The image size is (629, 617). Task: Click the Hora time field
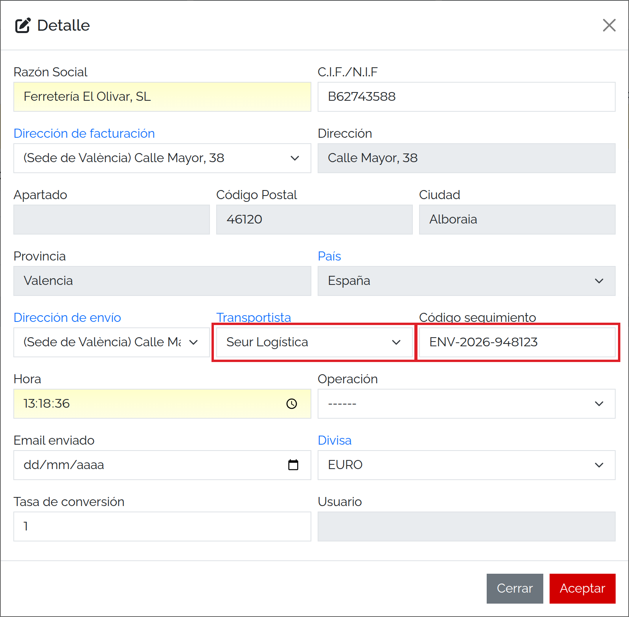click(x=162, y=404)
